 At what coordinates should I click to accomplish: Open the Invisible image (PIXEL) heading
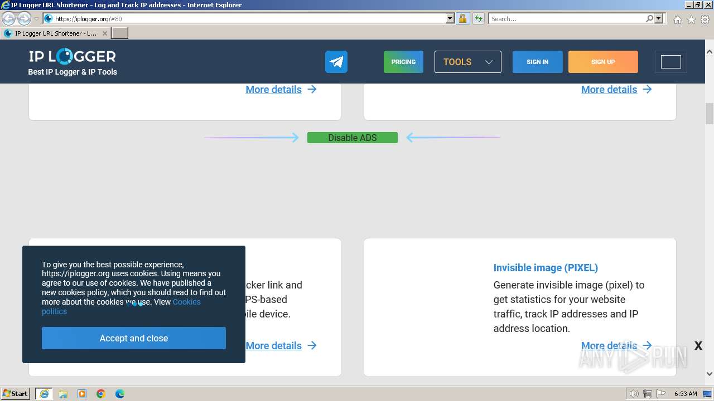click(x=546, y=268)
